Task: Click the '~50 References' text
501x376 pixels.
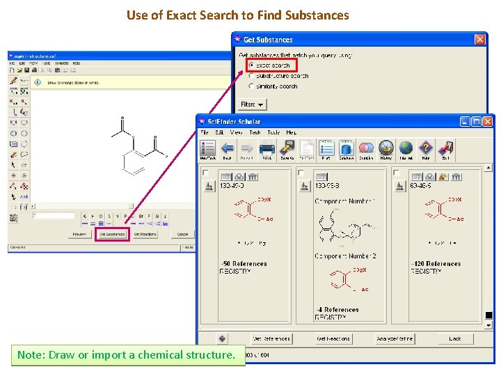Action: [x=244, y=264]
